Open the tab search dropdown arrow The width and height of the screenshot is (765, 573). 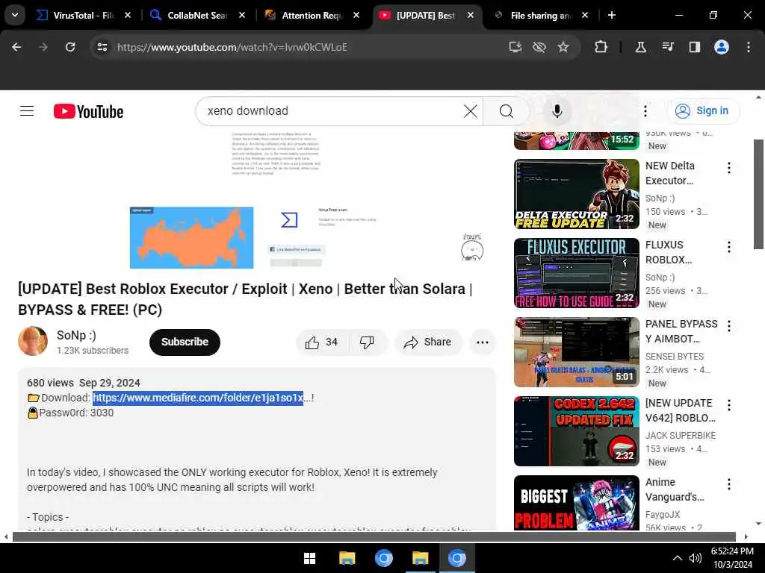(15, 15)
